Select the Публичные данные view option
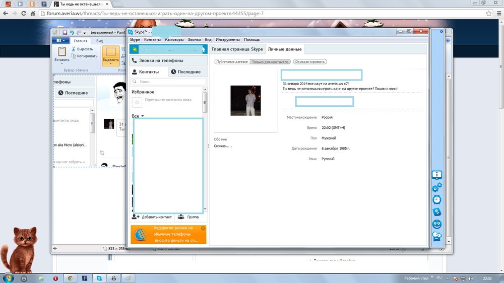Image resolution: width=504 pixels, height=283 pixels. click(x=232, y=61)
